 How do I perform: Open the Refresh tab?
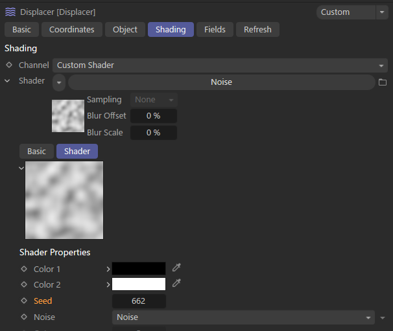[257, 30]
